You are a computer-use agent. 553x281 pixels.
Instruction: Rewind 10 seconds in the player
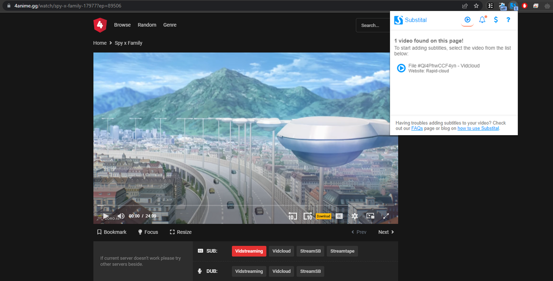click(x=293, y=216)
